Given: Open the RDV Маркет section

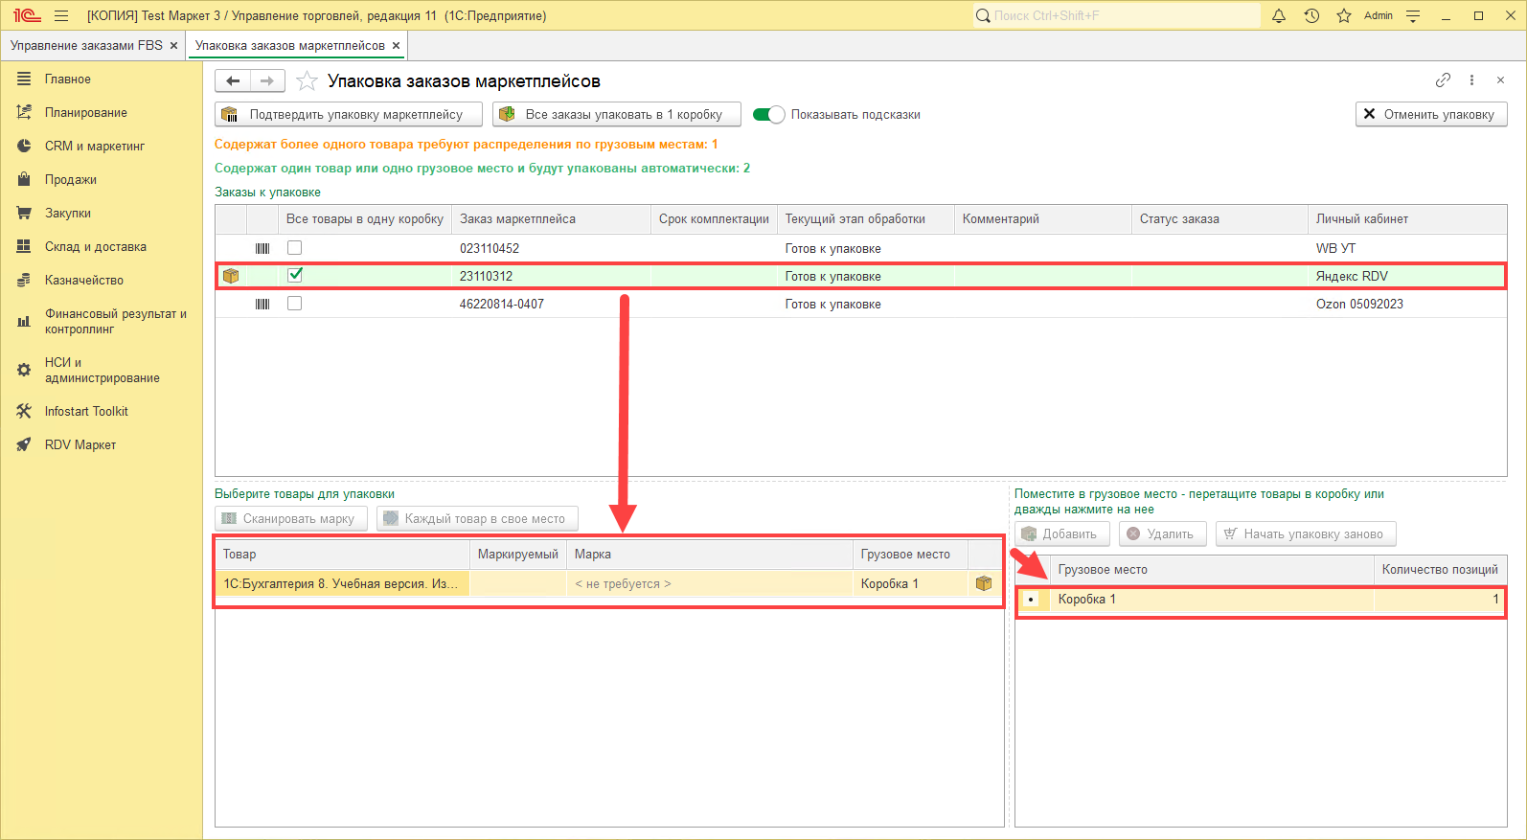Looking at the screenshot, I should (x=80, y=445).
